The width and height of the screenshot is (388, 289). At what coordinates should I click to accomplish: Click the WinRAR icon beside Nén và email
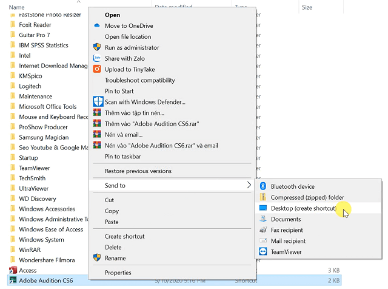pyautogui.click(x=97, y=135)
